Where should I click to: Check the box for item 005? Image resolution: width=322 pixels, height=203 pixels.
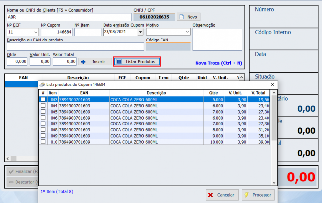[x=43, y=112]
